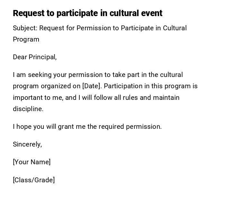Click the "Sincerely," closing line
Viewport: 225px width, 200px height.
pos(27,144)
